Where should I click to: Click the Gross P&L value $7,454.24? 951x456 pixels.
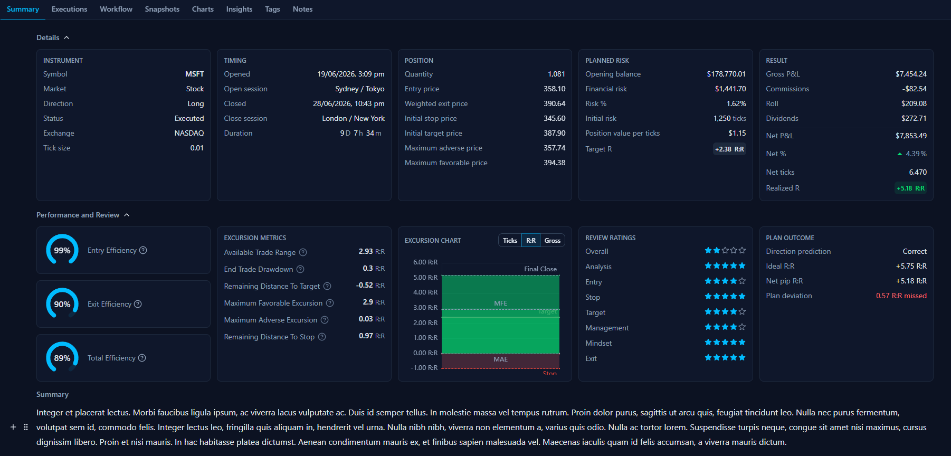(911, 74)
